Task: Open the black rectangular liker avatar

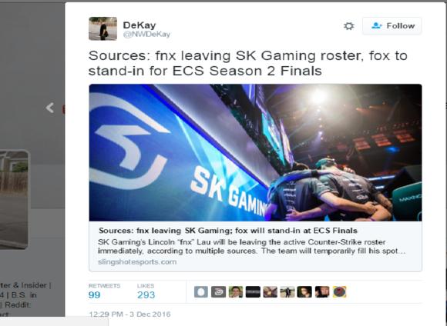Action: click(253, 292)
